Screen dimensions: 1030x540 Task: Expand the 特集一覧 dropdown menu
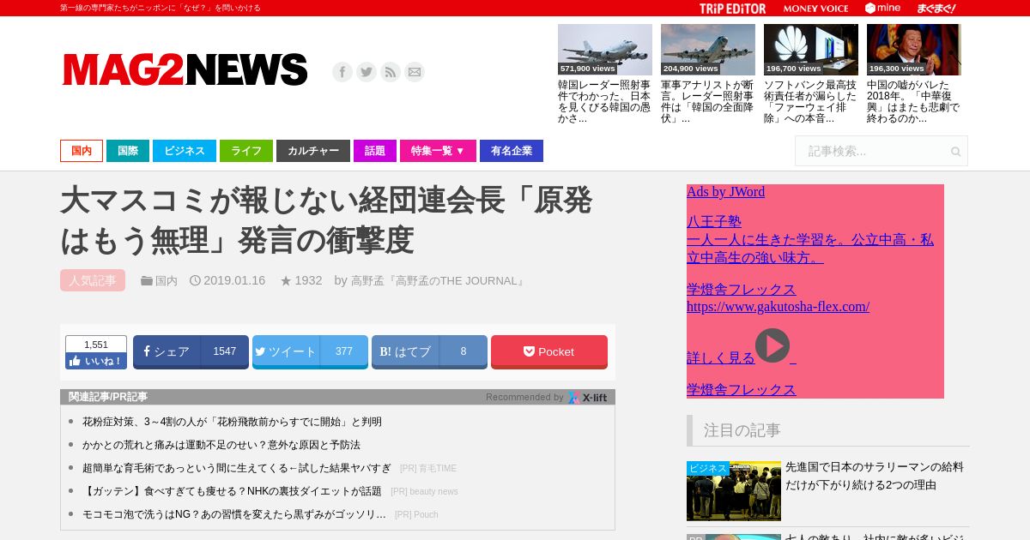(438, 151)
